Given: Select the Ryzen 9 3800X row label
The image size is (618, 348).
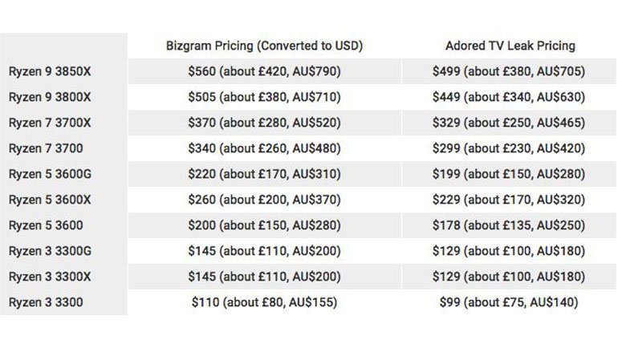Looking at the screenshot, I should 50,97.
